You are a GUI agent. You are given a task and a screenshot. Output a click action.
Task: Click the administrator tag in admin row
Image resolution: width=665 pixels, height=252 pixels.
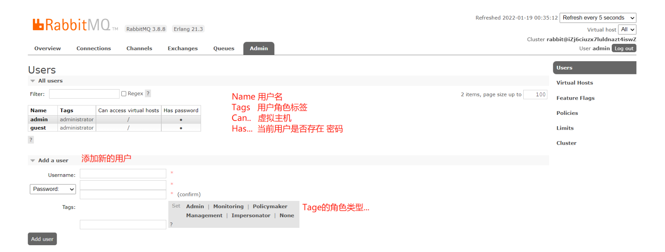[77, 119]
